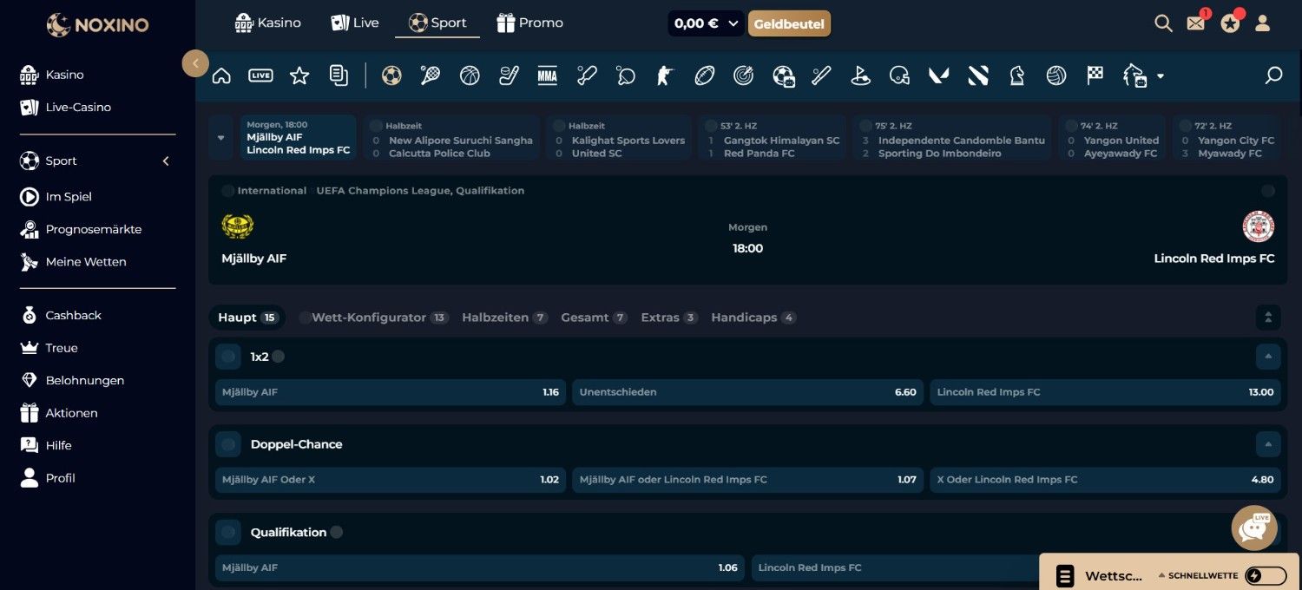Open Cashback in the sidebar
This screenshot has height=590, width=1302.
[73, 315]
